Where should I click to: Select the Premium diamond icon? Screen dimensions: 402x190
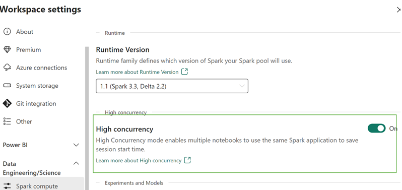[7, 50]
